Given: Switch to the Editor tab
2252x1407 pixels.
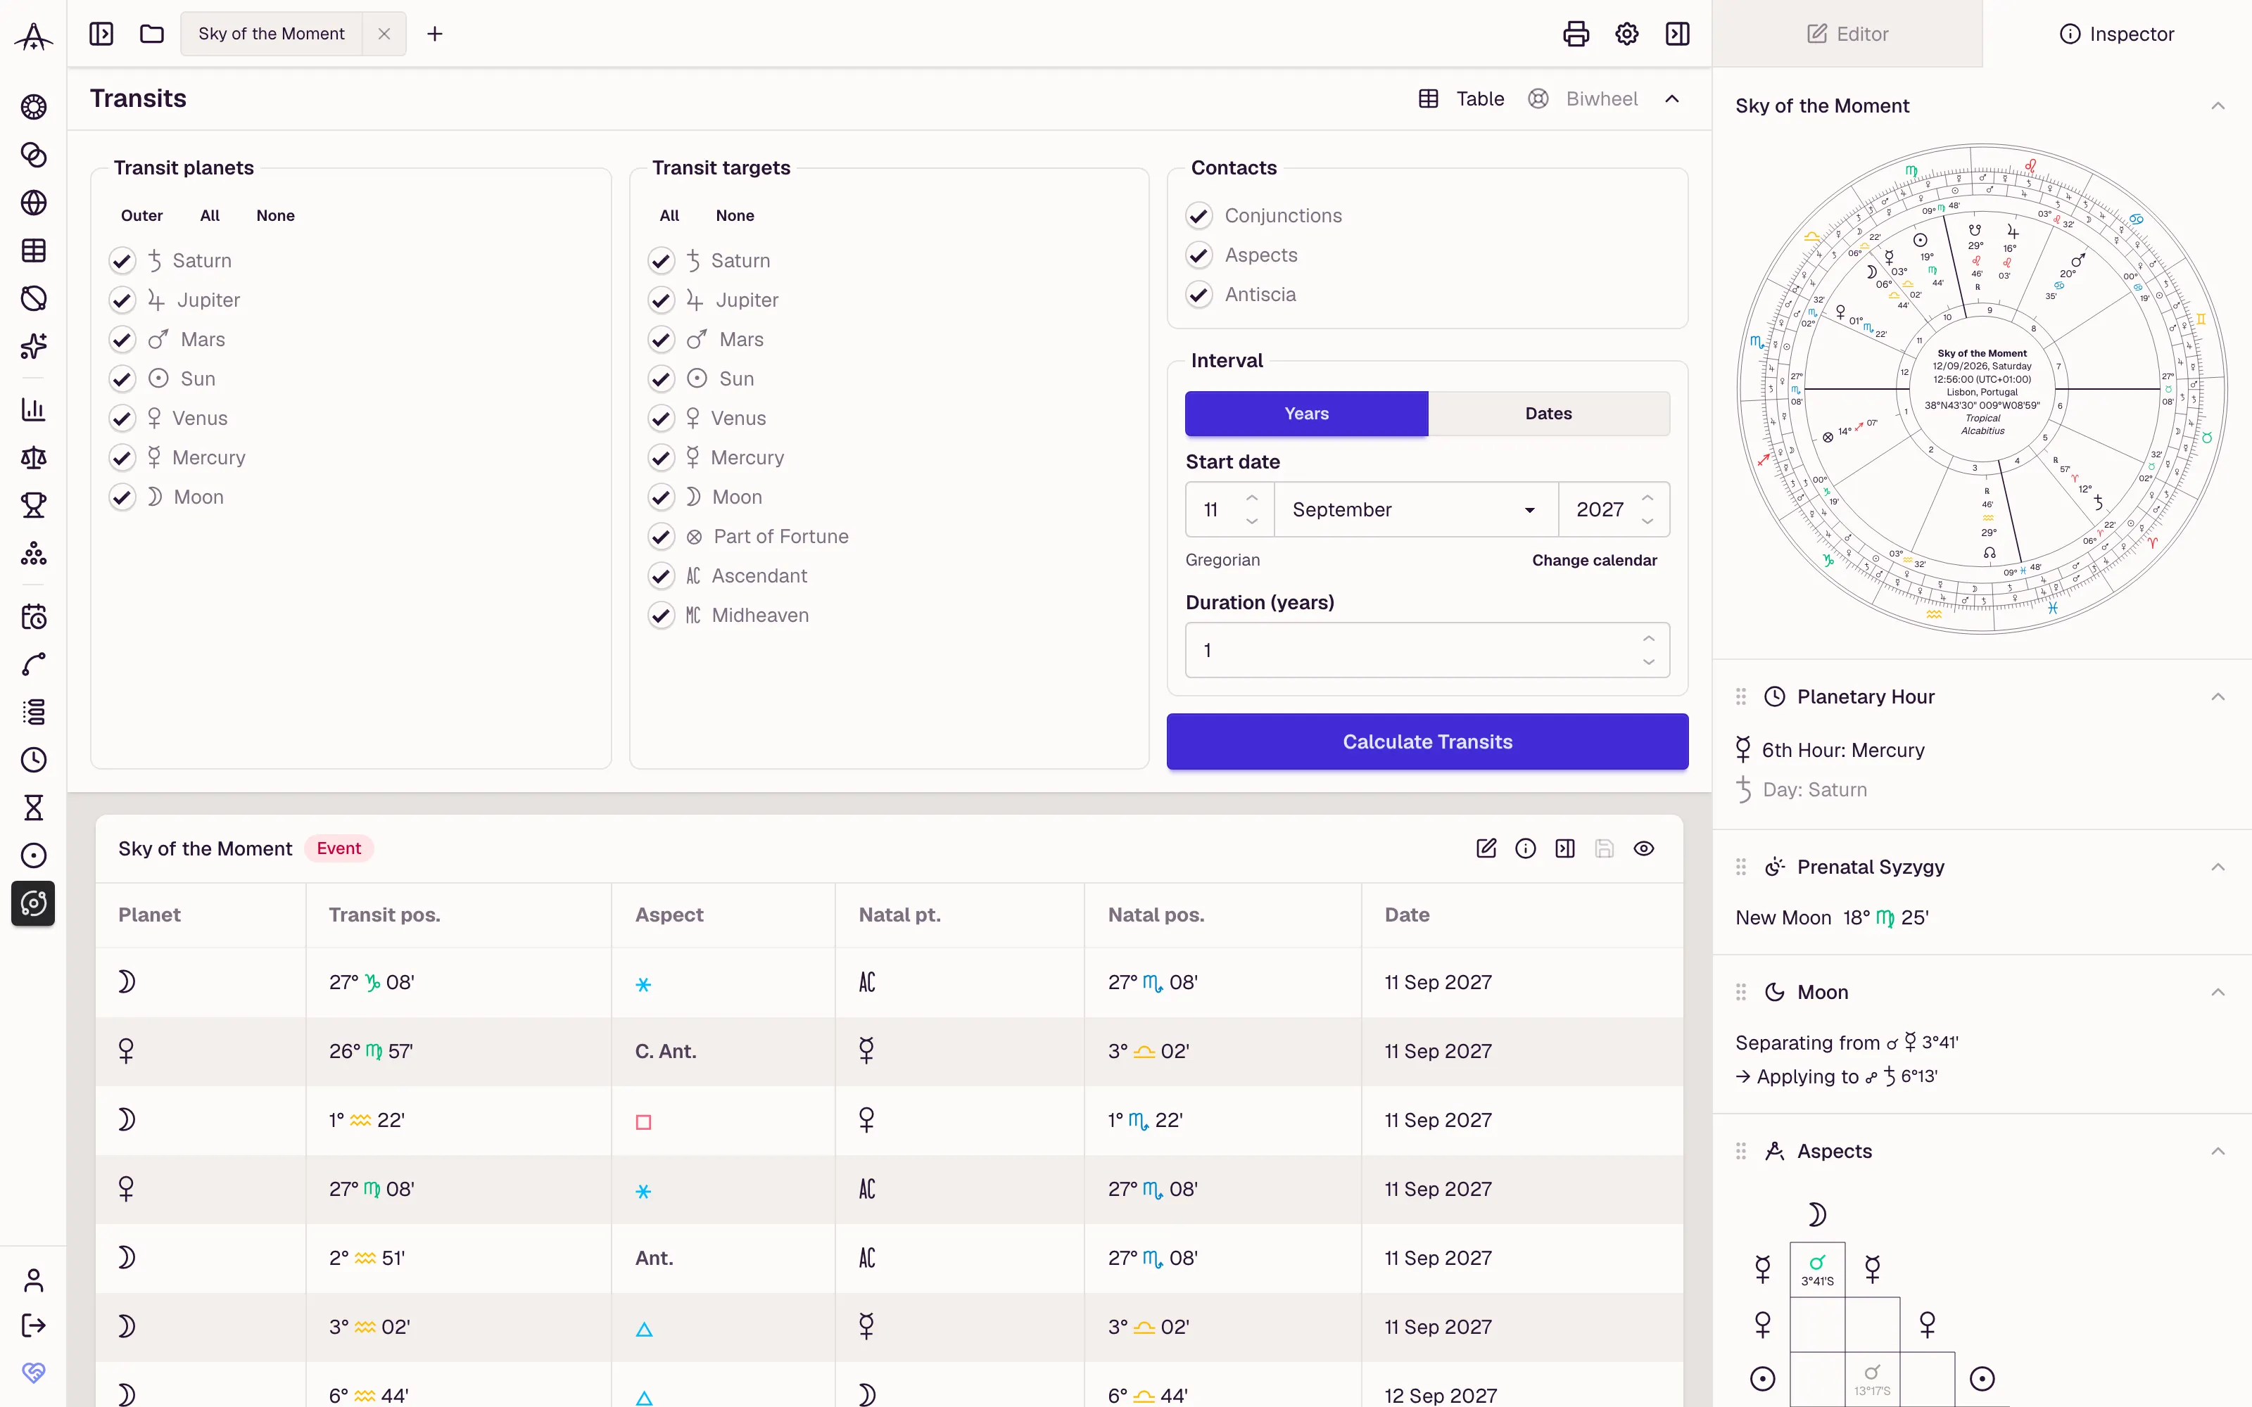Looking at the screenshot, I should 1847,34.
